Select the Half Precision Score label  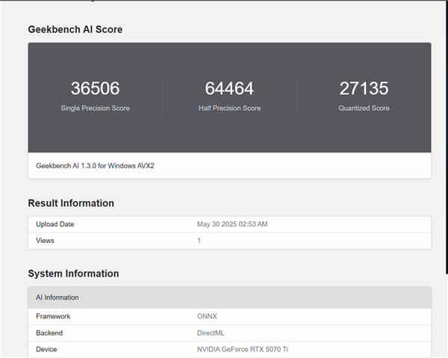(x=229, y=108)
